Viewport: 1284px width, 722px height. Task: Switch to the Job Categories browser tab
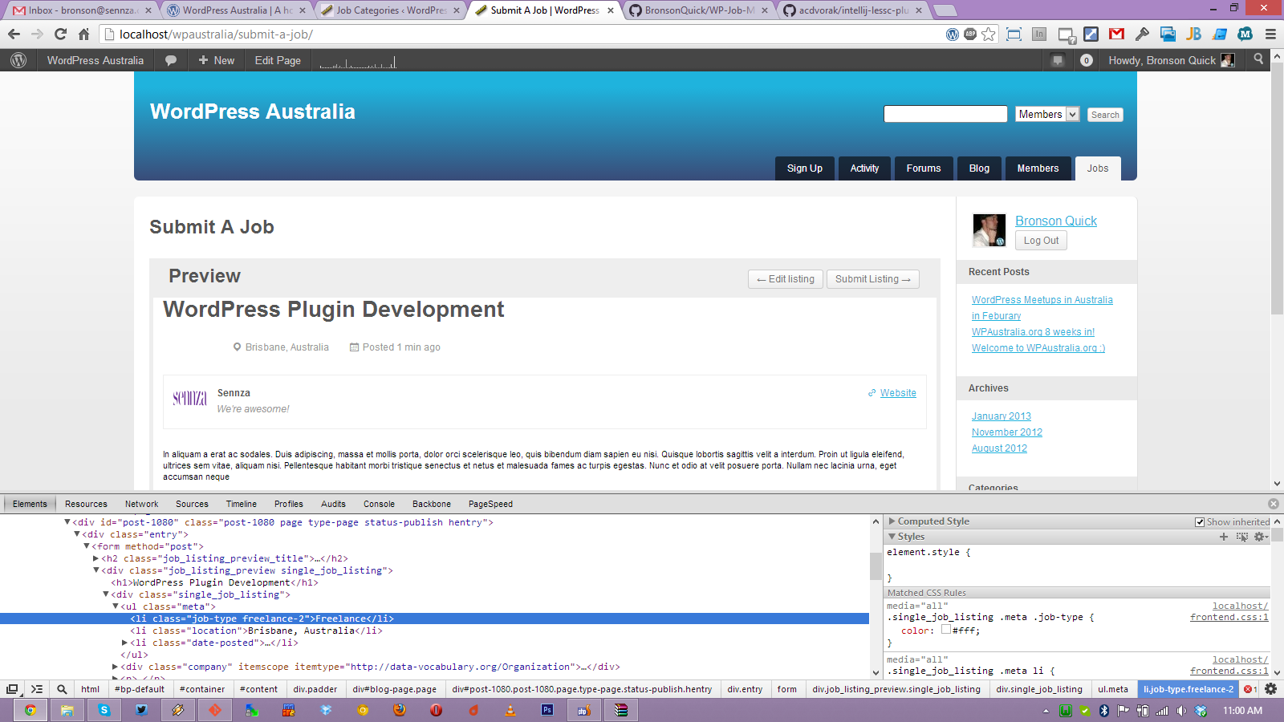pyautogui.click(x=391, y=10)
